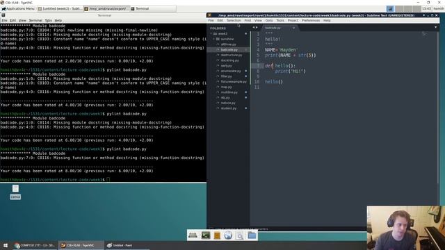Open Sublime Text's Tools menu
445x250 pixels.
pos(280,20)
